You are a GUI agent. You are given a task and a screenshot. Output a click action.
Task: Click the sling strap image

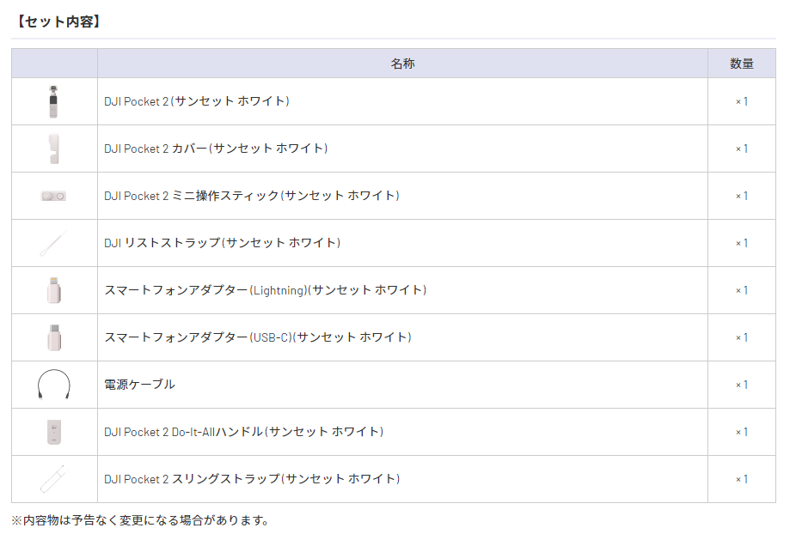(53, 479)
